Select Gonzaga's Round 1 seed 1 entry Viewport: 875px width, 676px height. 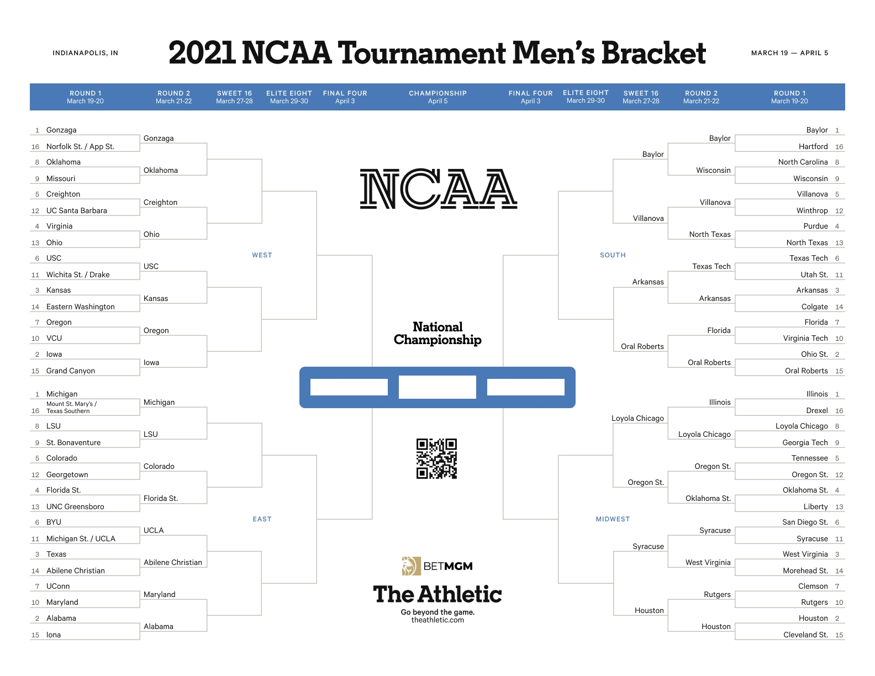tap(61, 130)
